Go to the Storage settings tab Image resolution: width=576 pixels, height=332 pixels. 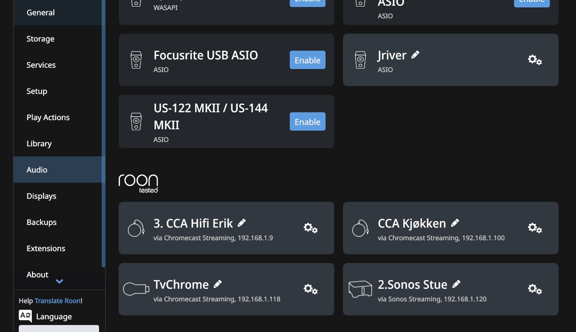point(41,39)
